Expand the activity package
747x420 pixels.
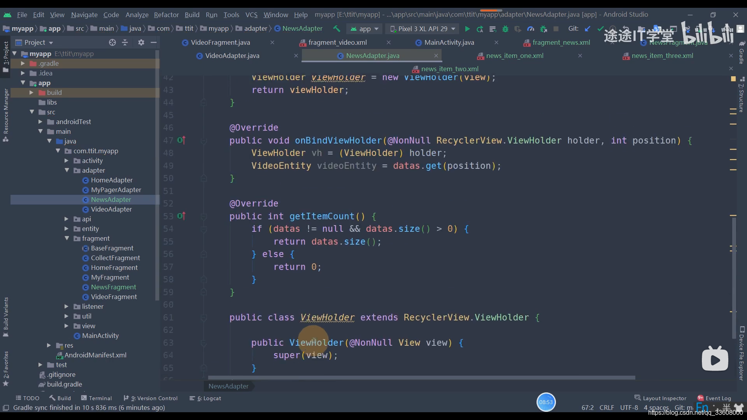point(66,161)
